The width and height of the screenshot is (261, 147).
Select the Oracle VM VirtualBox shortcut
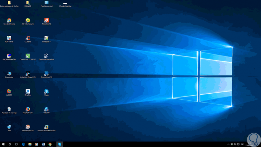point(47,56)
